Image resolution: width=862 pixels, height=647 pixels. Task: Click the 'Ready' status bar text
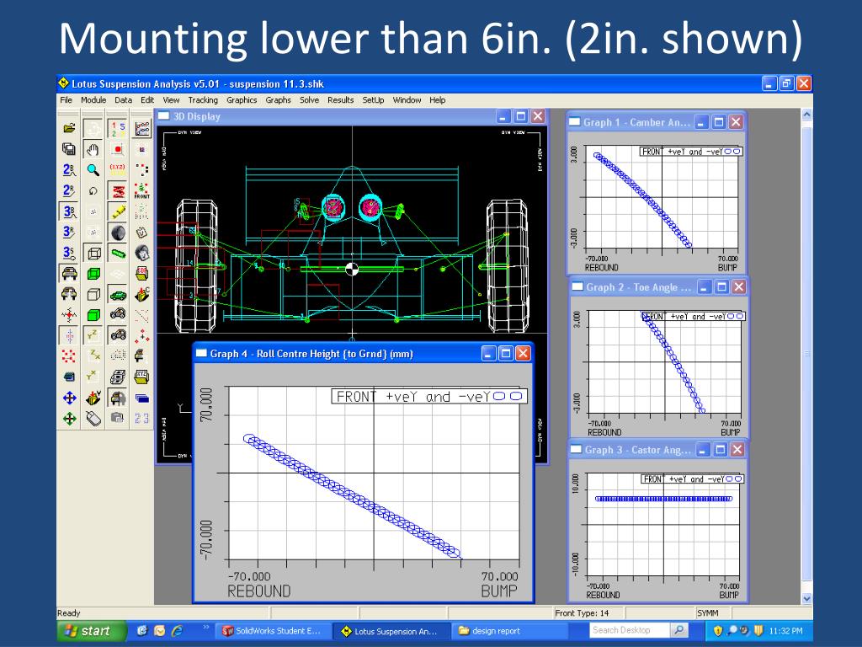pyautogui.click(x=69, y=613)
